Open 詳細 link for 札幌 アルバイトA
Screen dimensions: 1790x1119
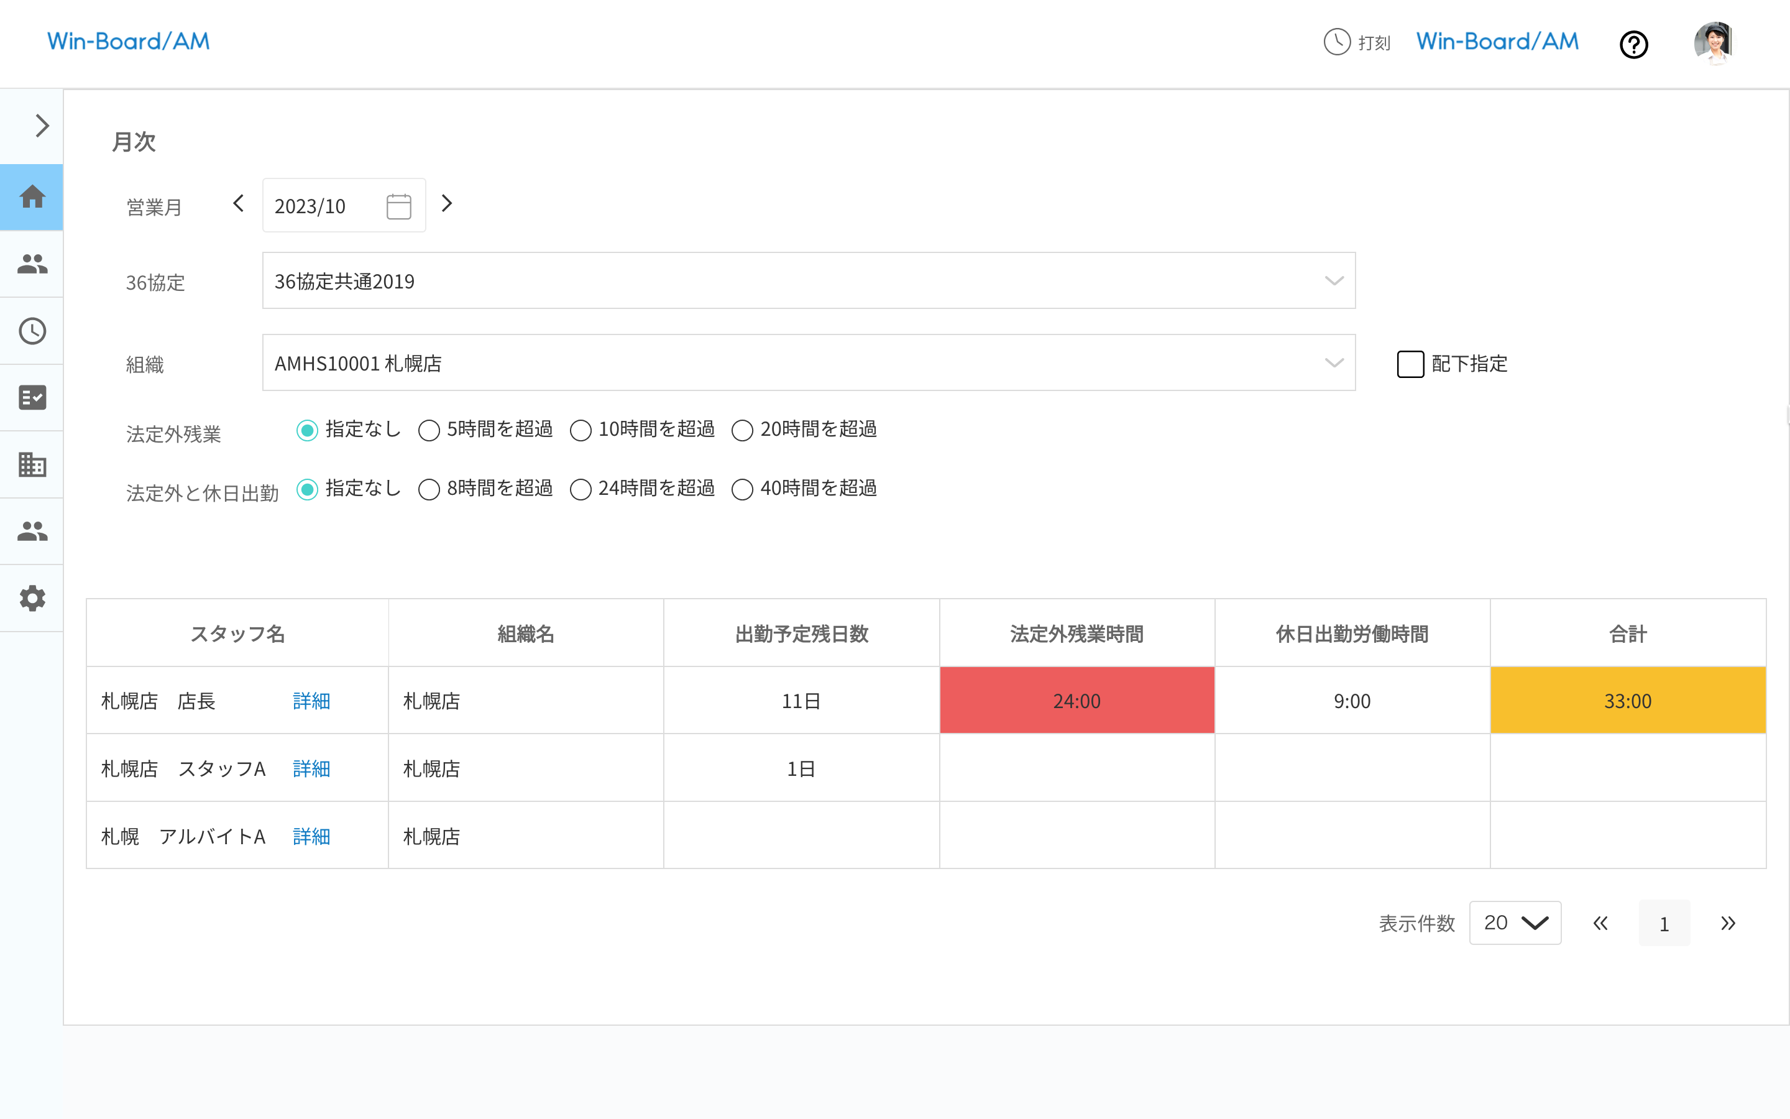(311, 836)
